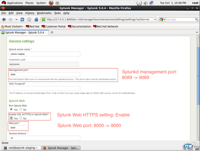The image size is (200, 151).
Task: Open the System menu in top panel
Action: (41, 3)
